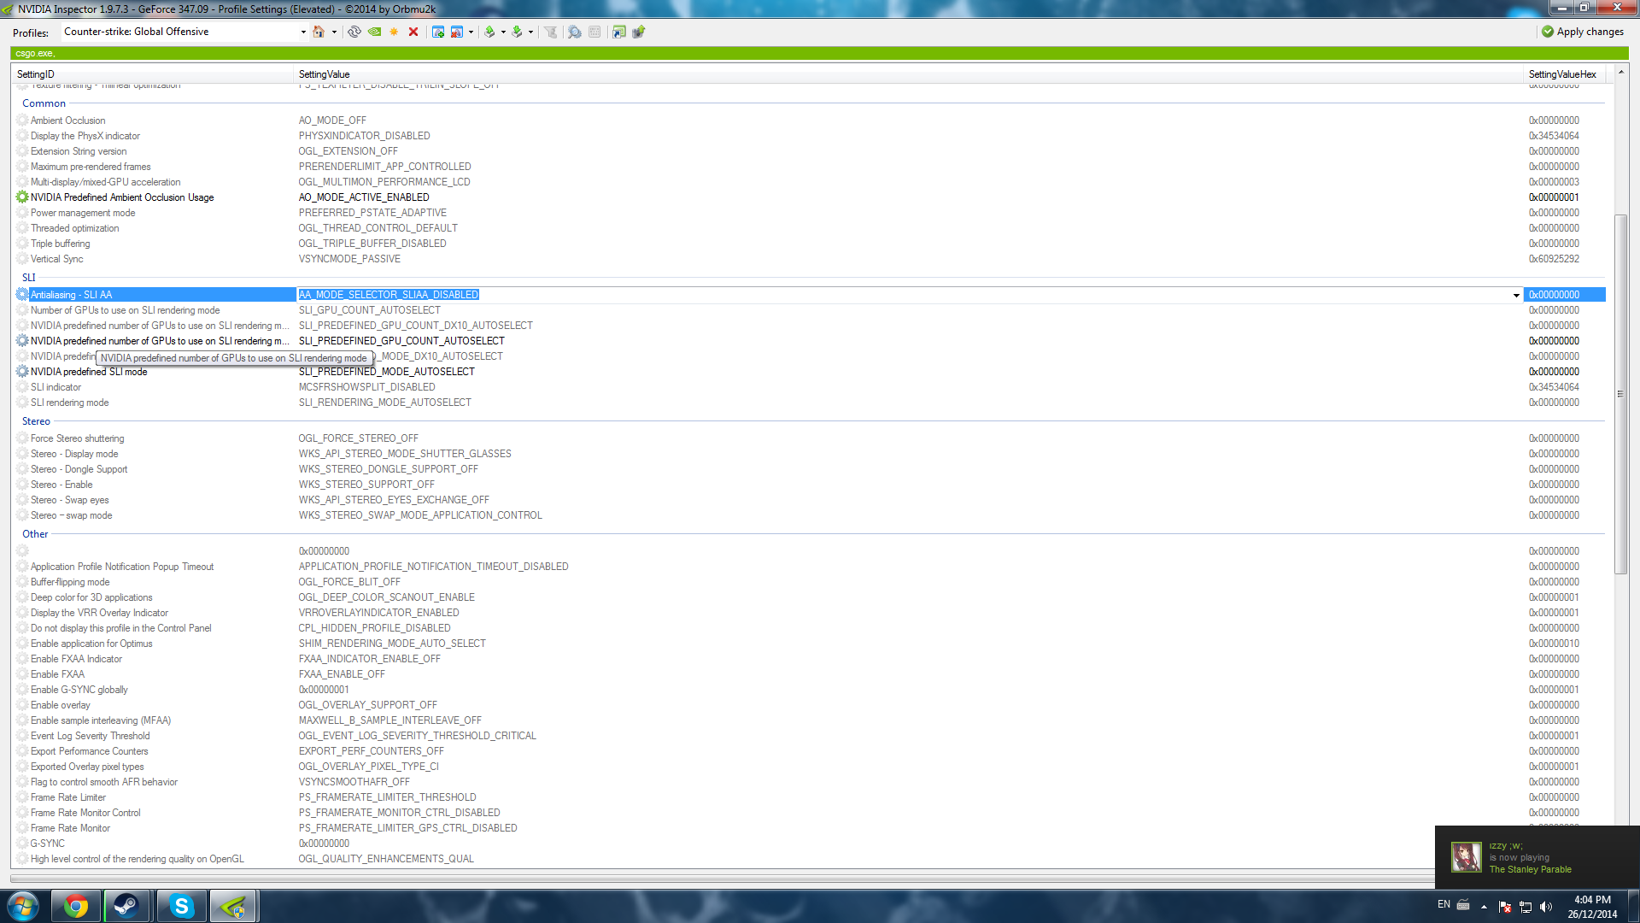
Task: Click the SettingValue column header
Action: (x=910, y=74)
